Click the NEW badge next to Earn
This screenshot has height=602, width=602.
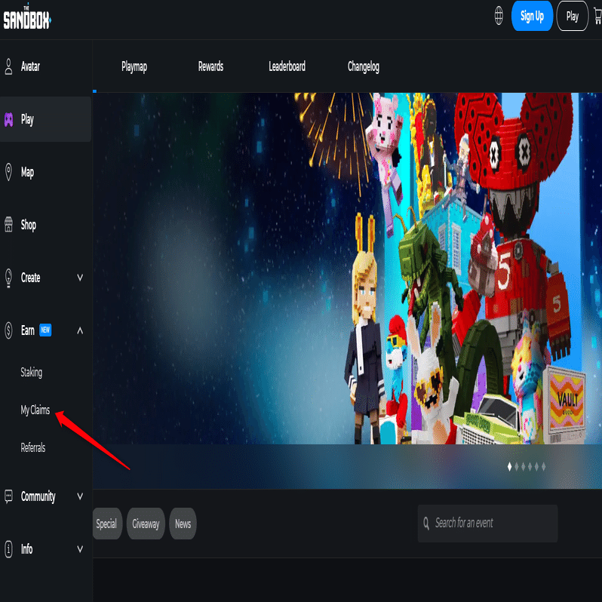click(x=45, y=330)
